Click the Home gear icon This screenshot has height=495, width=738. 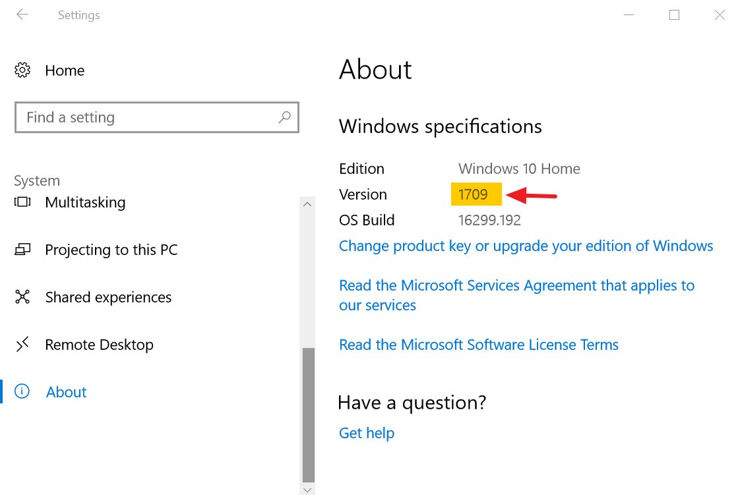click(22, 70)
